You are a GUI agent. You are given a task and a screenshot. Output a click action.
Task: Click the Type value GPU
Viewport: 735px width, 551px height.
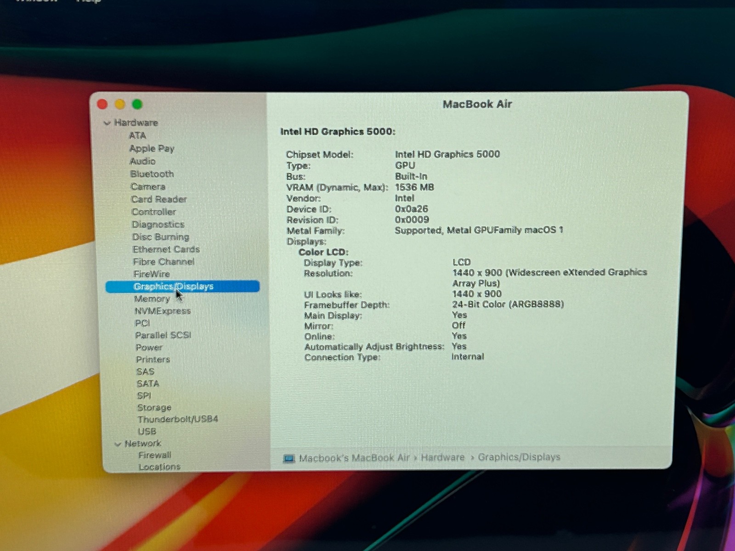[x=405, y=165]
